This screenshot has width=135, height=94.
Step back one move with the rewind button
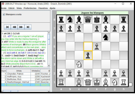[x=14, y=27]
